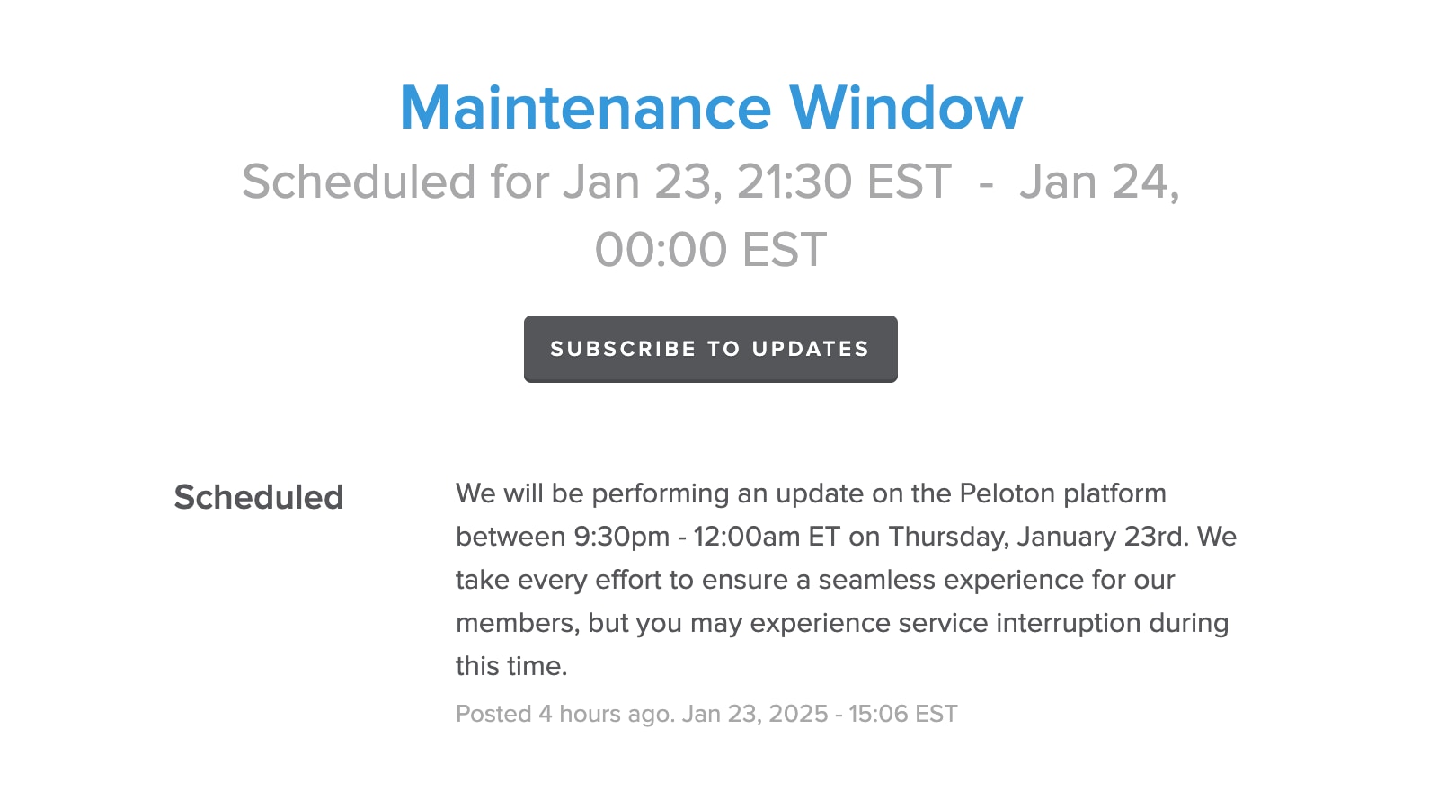Viewport: 1438px width, 809px height.
Task: Click the 'Posted 4 hours ago' text
Action: tap(564, 714)
